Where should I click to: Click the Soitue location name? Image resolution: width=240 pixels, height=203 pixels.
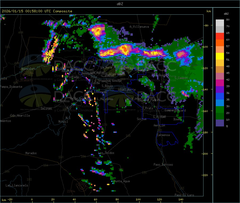(x=142, y=119)
